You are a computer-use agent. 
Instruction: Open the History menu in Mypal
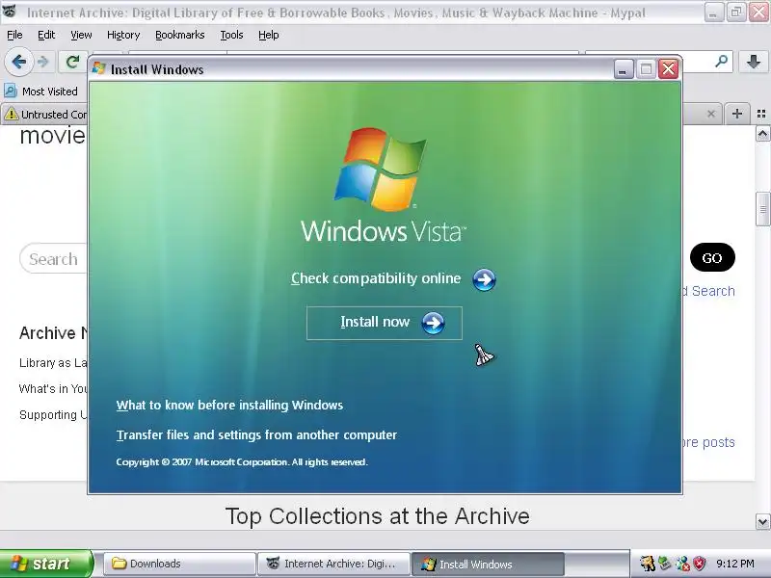[x=123, y=35]
